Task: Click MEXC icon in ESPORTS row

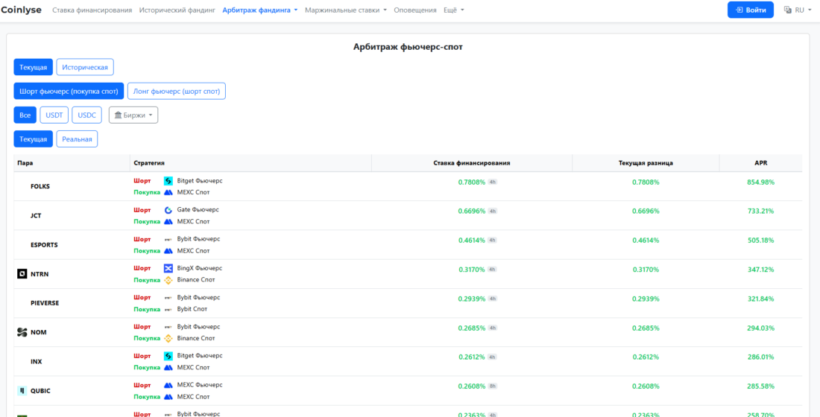Action: 168,251
